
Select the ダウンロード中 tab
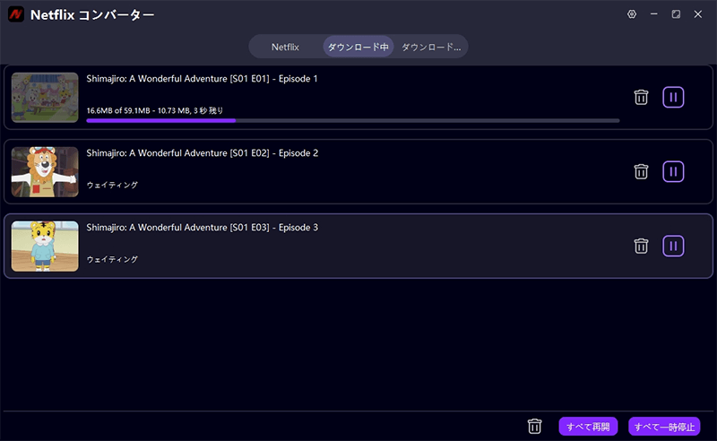[358, 47]
